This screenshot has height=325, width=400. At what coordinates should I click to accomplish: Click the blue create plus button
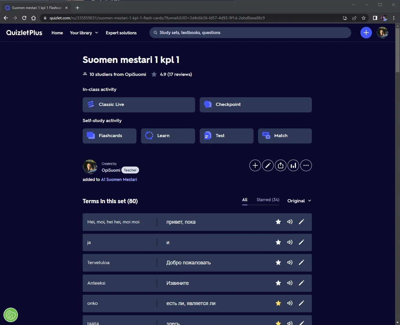coord(366,33)
